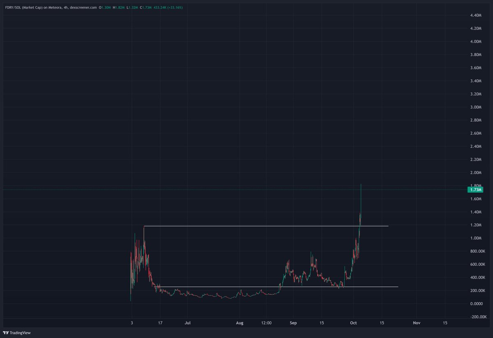Select the upper white horizontal line near 1.20M
Viewport: 493px width, 338px height.
pos(266,226)
